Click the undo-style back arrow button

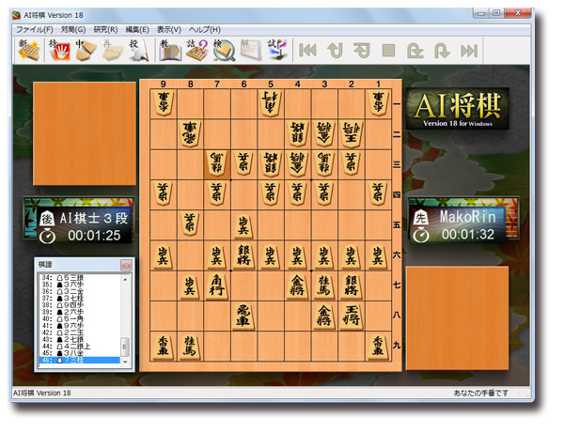[335, 51]
